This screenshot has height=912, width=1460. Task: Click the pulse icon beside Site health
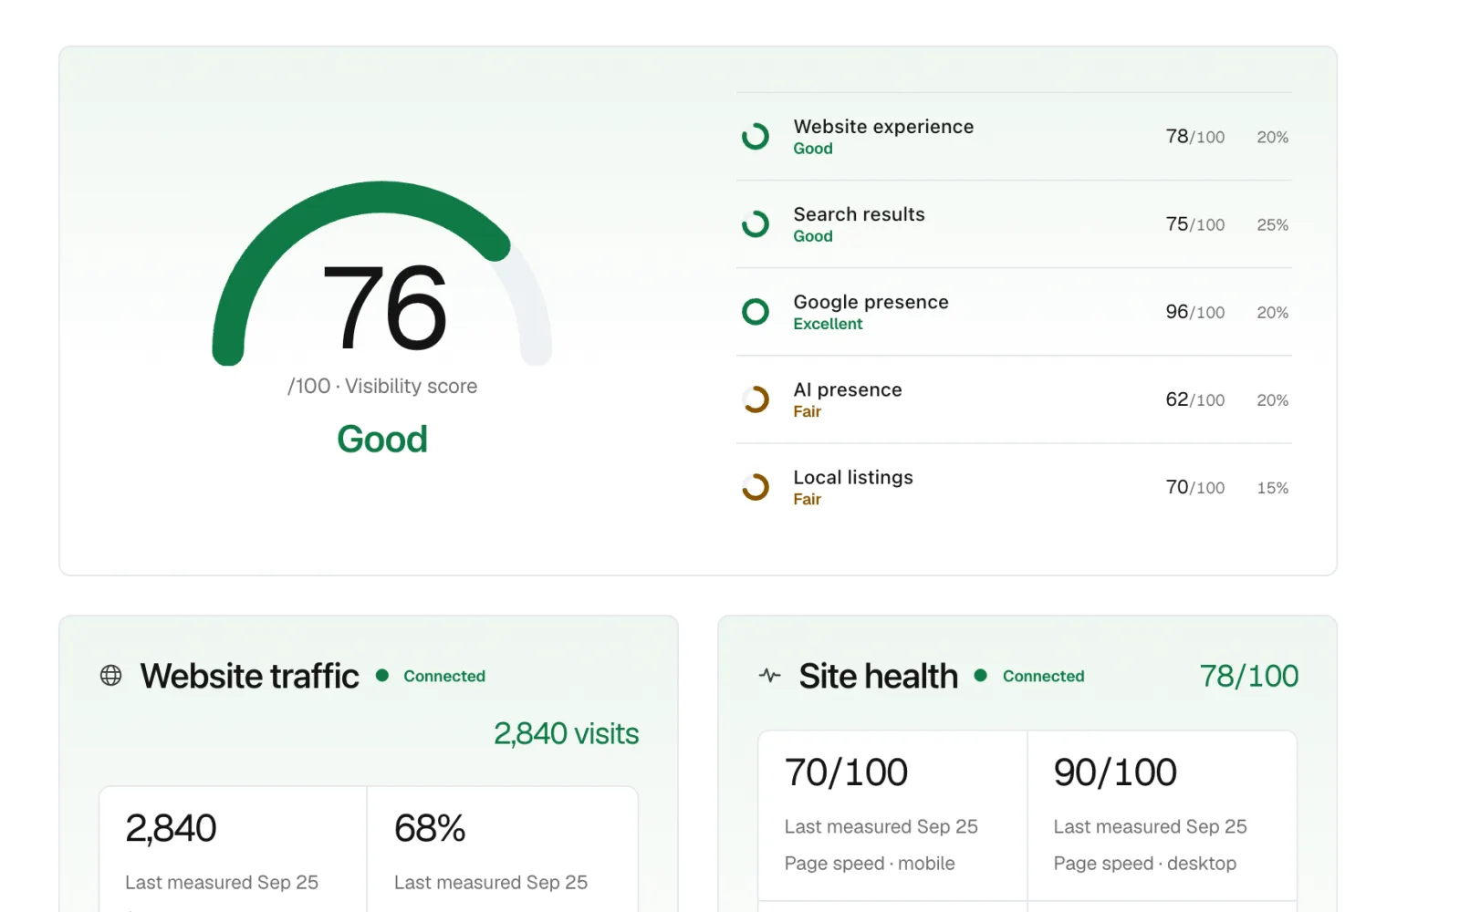pos(770,676)
